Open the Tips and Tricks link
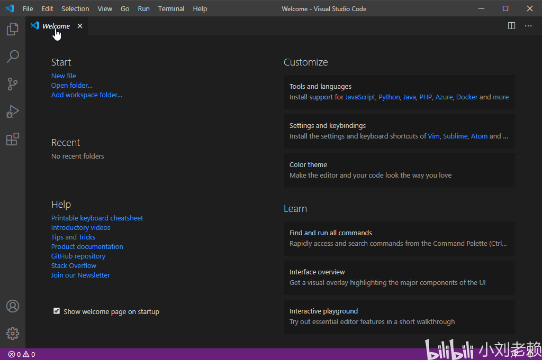Viewport: 542px width, 360px height. 73,237
